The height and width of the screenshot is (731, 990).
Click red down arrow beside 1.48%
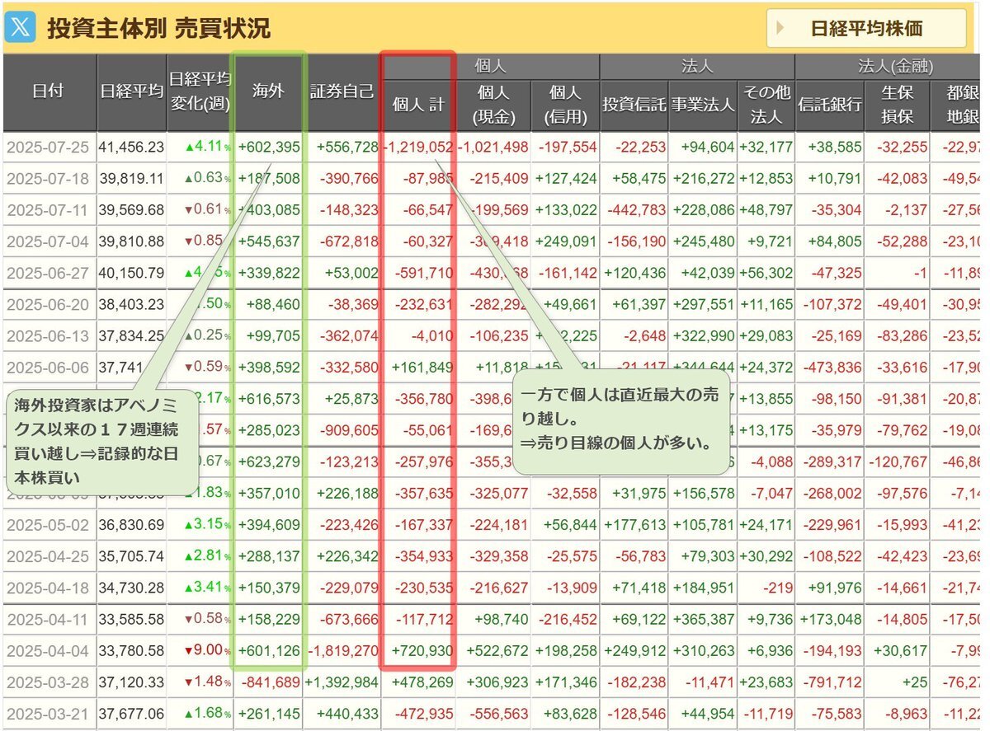(x=189, y=683)
